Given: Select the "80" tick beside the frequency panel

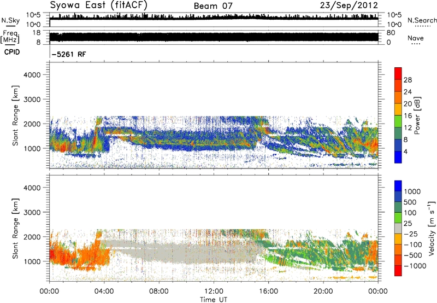Looking at the screenshot, I should pyautogui.click(x=391, y=33).
